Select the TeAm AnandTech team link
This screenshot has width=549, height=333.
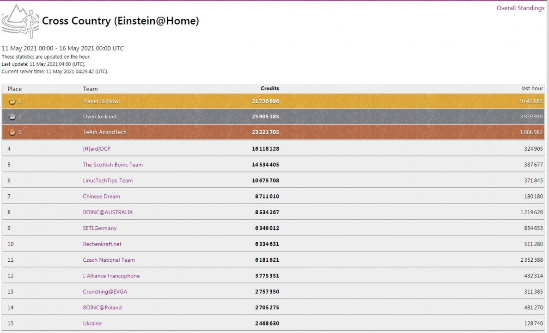pos(105,132)
